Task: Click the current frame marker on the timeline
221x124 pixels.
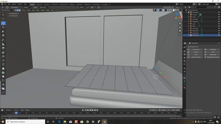Action: pyautogui.click(x=16, y=113)
